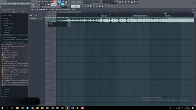196x110 pixels.
Task: Open the playlist options arrow menu
Action: coord(30,9)
